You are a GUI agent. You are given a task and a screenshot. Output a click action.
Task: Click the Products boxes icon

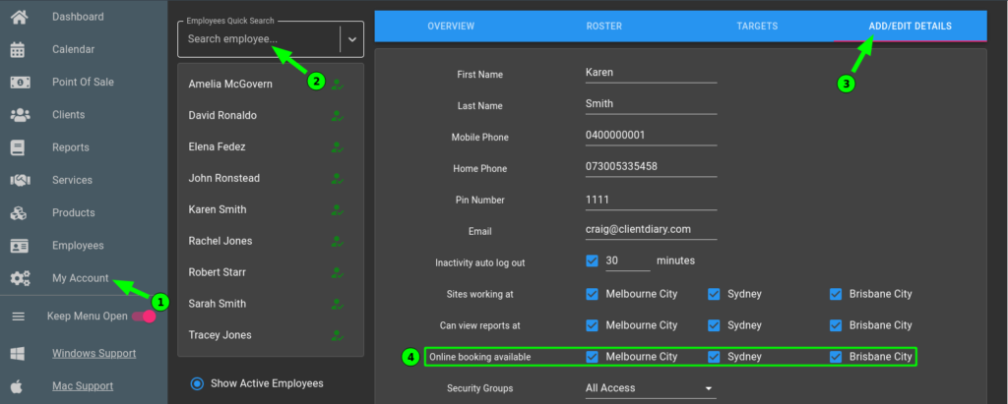[19, 213]
